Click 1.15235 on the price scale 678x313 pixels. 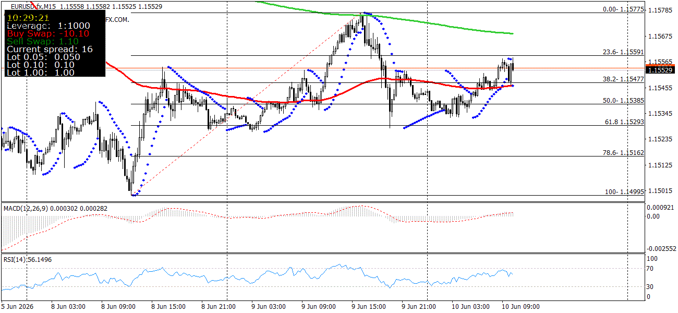click(660, 139)
